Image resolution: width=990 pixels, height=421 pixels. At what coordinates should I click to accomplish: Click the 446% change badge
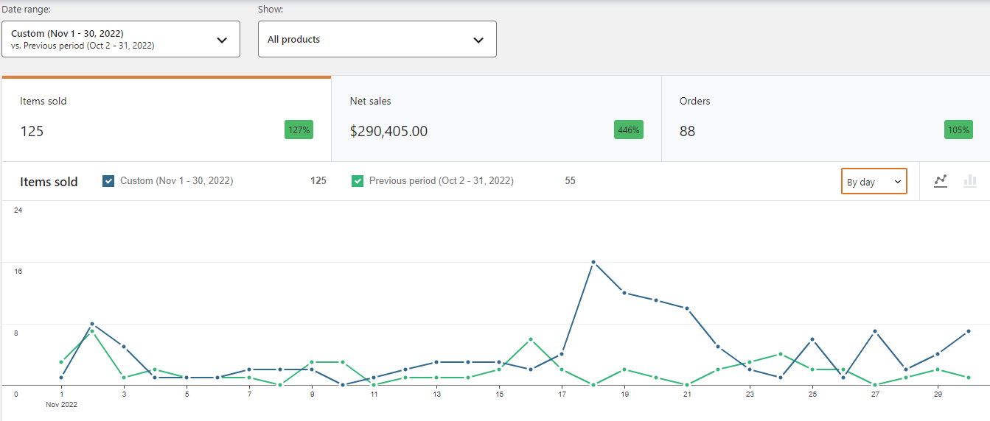[x=629, y=130]
